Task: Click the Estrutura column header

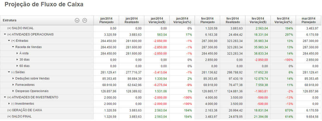Action: pyautogui.click(x=10, y=20)
